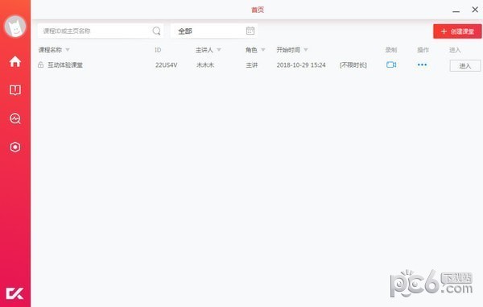The height and width of the screenshot is (307, 483).
Task: Click the search magnifier icon
Action: pyautogui.click(x=156, y=31)
